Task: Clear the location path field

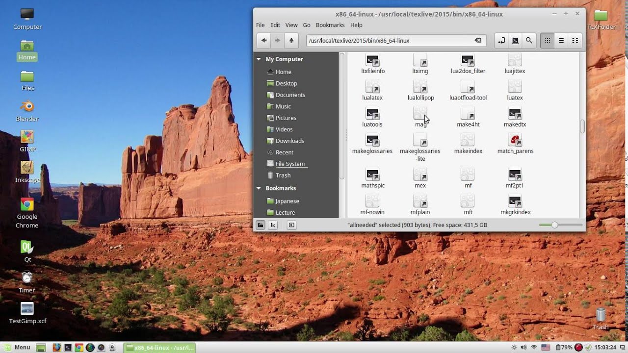Action: click(478, 40)
